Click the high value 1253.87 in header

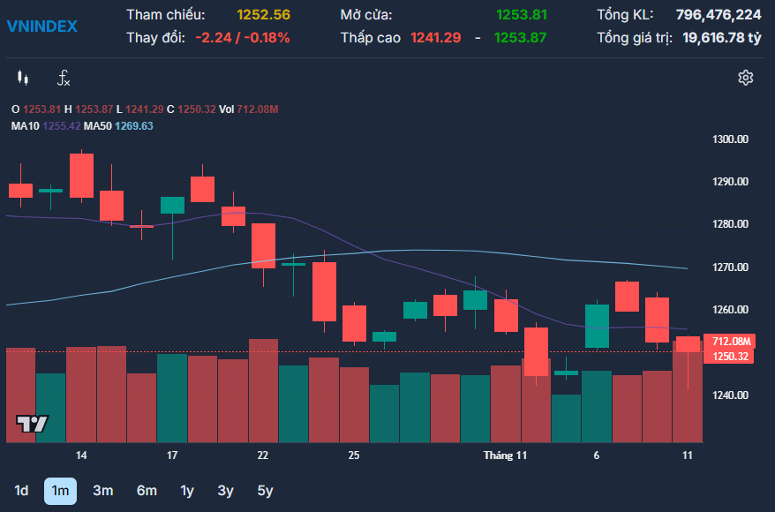tap(521, 38)
